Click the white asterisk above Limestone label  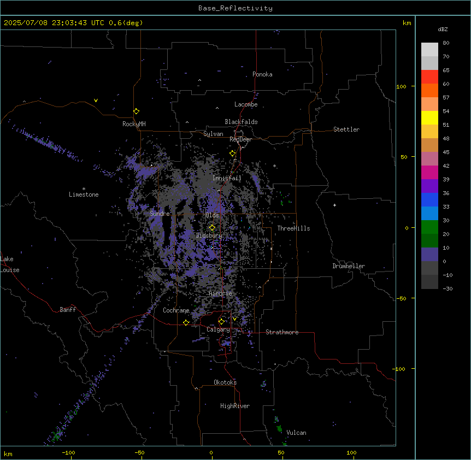[84, 188]
